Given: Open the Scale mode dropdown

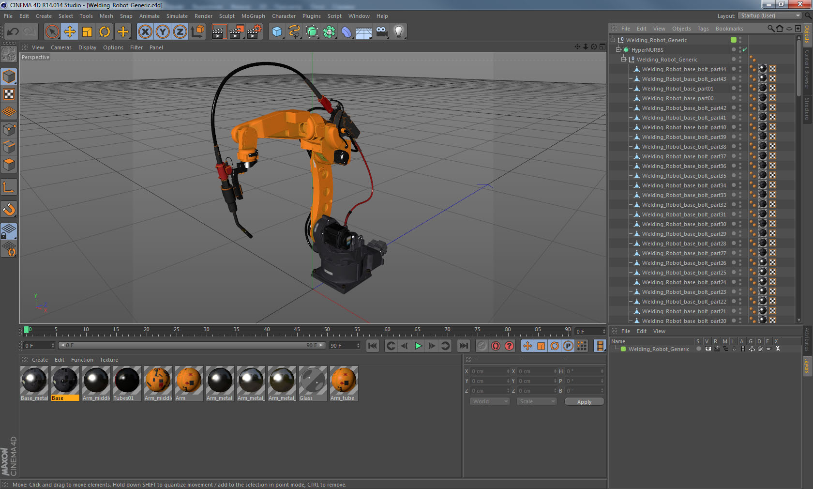Looking at the screenshot, I should pos(537,401).
